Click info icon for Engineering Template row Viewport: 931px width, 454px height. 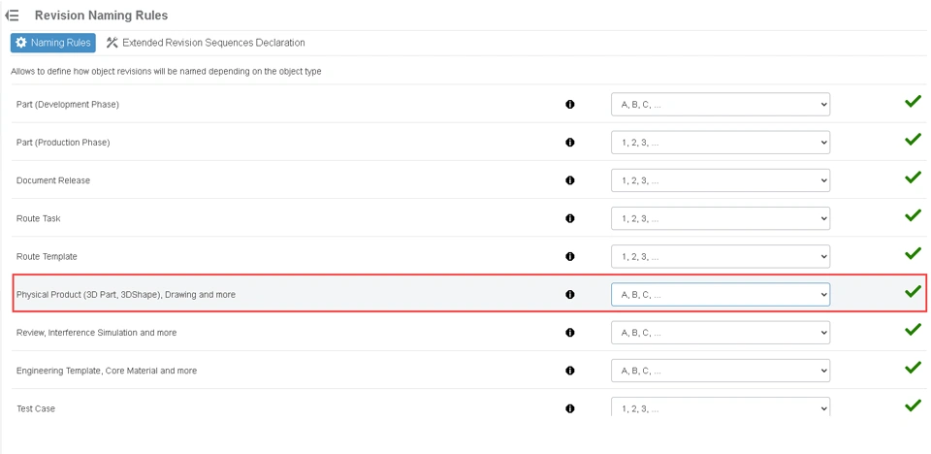[x=570, y=371]
